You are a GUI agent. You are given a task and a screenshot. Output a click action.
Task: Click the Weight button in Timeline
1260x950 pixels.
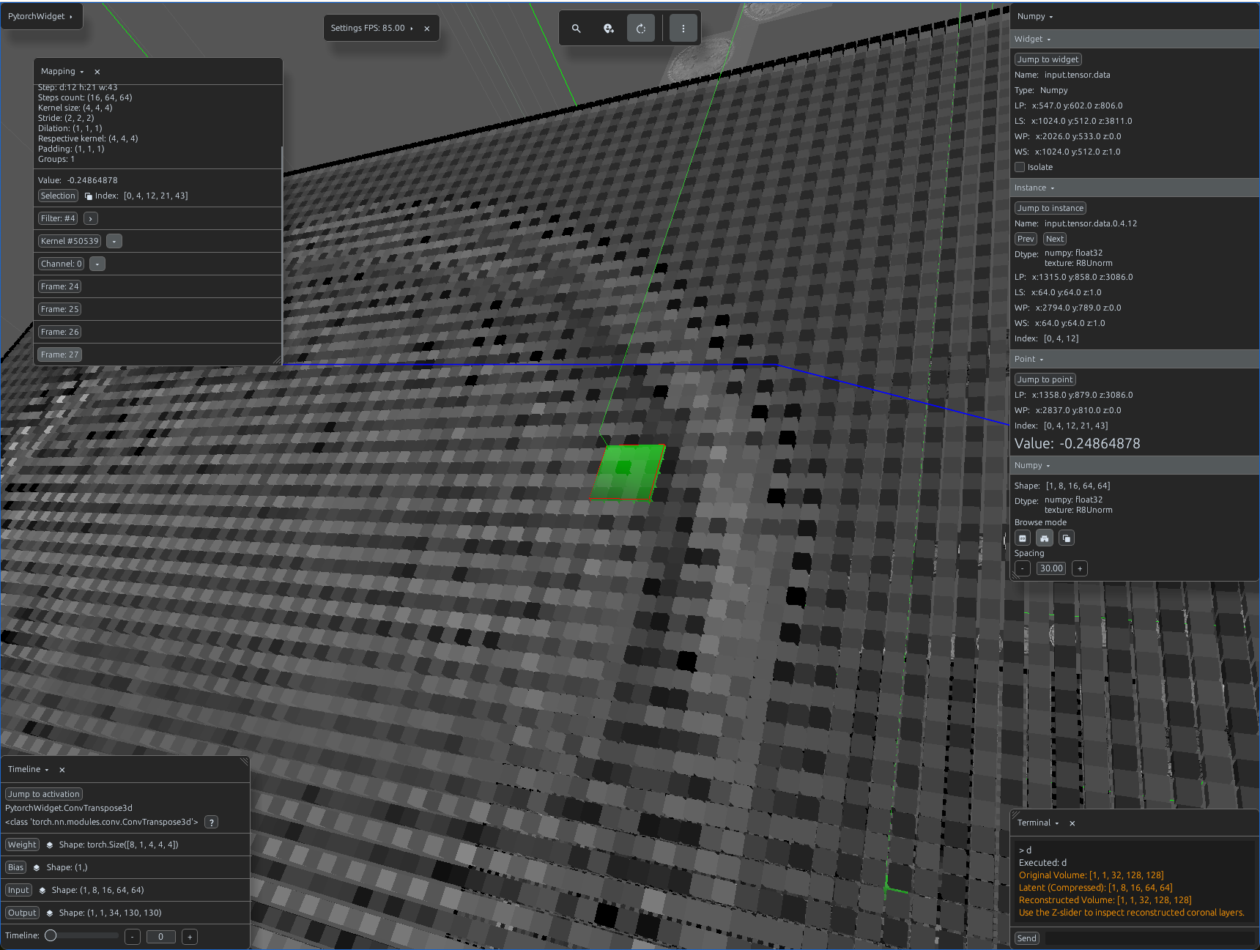click(x=22, y=845)
